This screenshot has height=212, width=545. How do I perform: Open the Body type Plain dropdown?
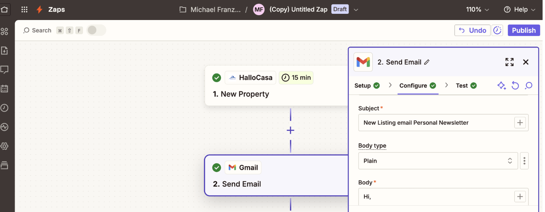pos(438,161)
